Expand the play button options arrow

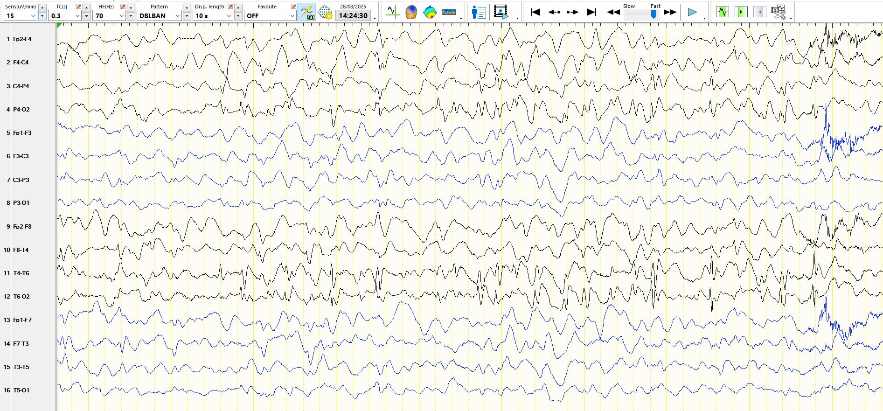point(704,18)
